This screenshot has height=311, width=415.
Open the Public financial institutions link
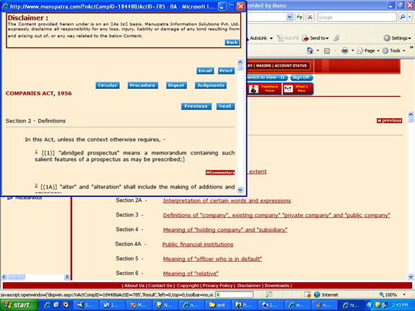(198, 245)
